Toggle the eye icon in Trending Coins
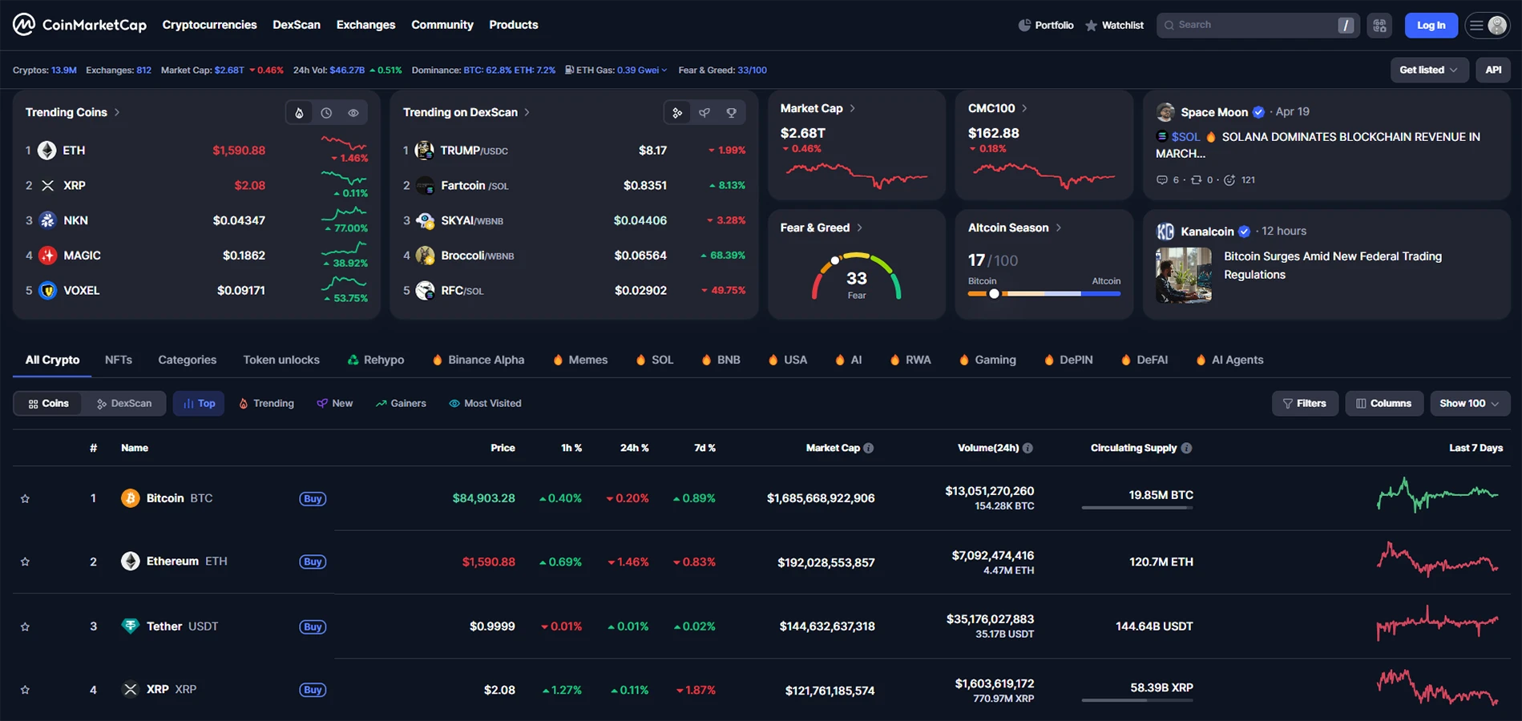This screenshot has height=721, width=1522. click(x=353, y=113)
